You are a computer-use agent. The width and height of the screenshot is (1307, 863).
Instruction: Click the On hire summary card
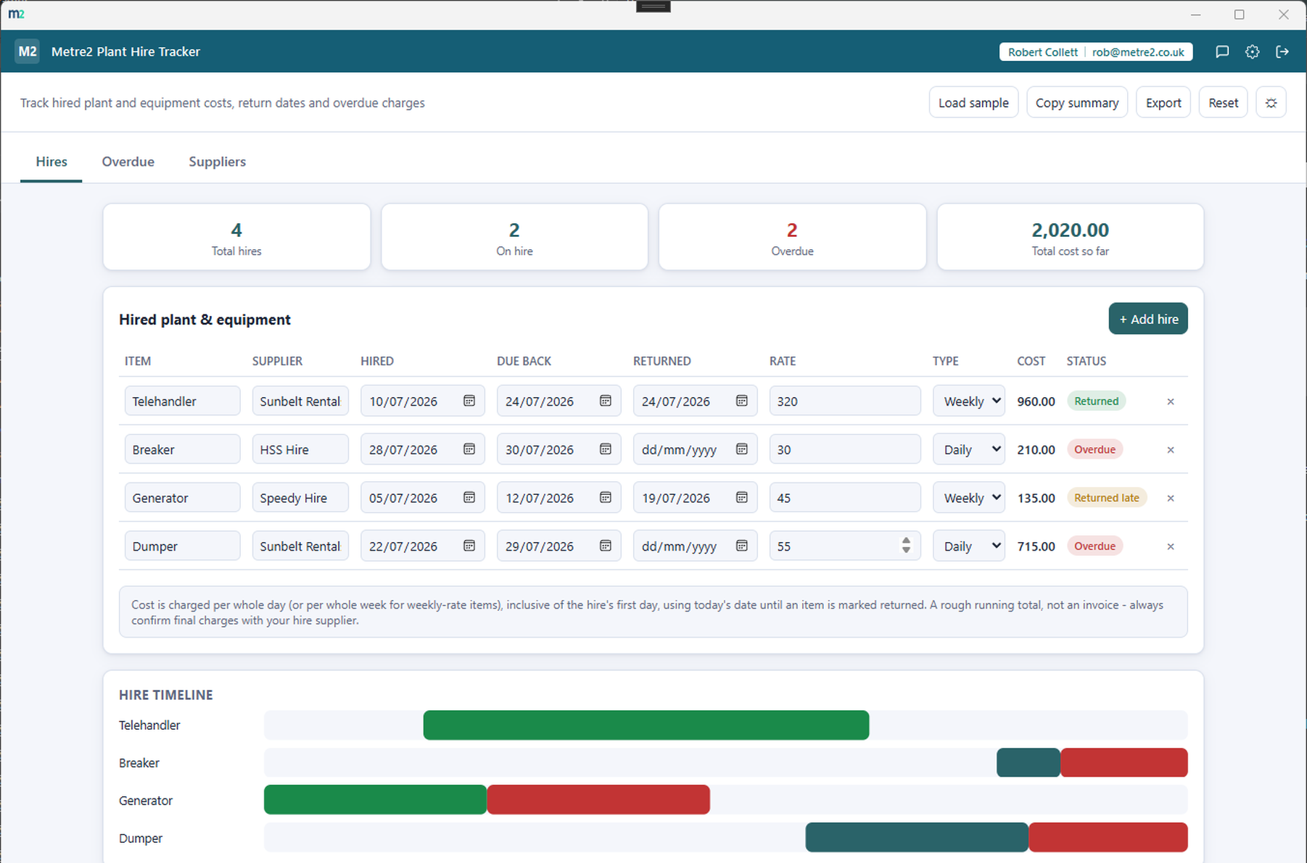click(x=514, y=237)
